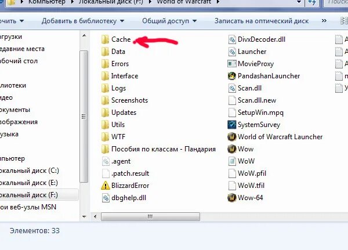Select the Launcher file icon
Viewport: 348px width, 250px height.
click(232, 52)
